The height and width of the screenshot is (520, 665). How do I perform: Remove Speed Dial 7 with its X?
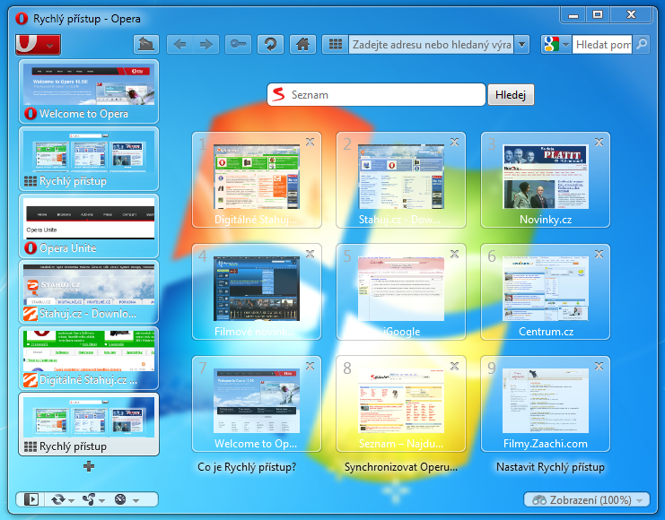tap(310, 366)
